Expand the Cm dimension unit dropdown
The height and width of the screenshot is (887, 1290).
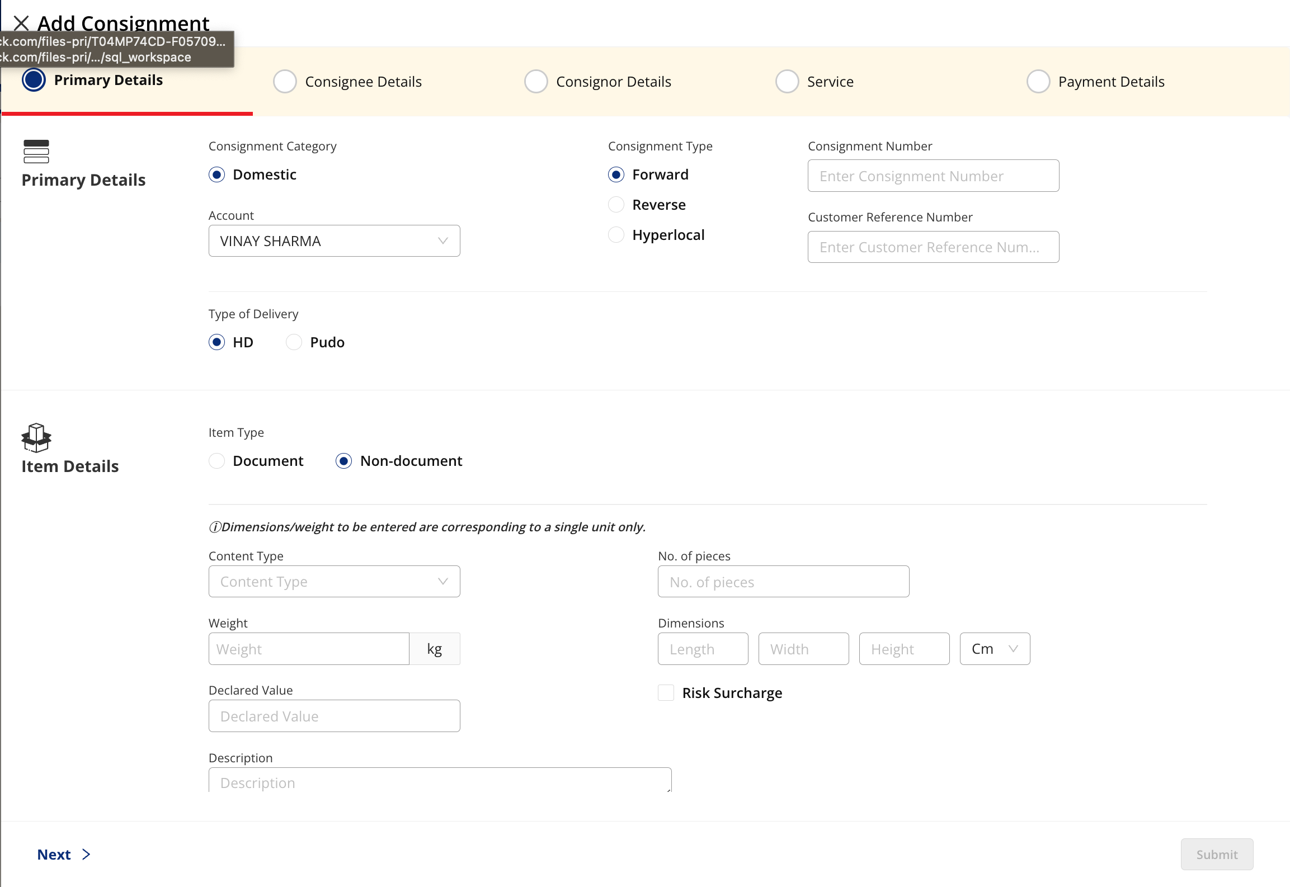point(994,649)
